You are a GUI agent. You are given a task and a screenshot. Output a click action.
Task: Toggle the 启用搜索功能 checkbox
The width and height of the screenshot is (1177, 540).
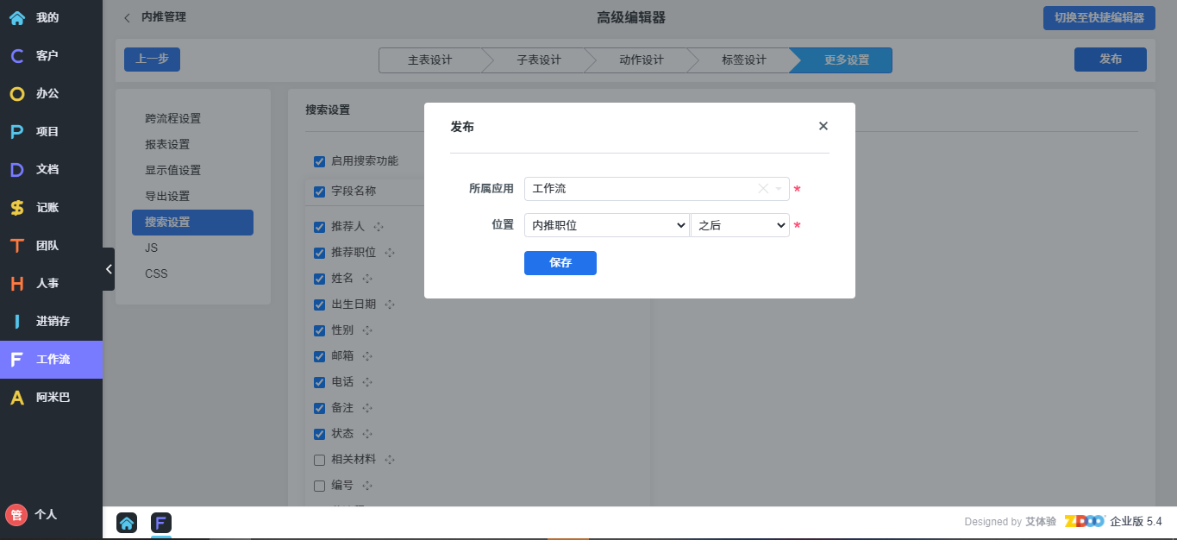click(319, 161)
